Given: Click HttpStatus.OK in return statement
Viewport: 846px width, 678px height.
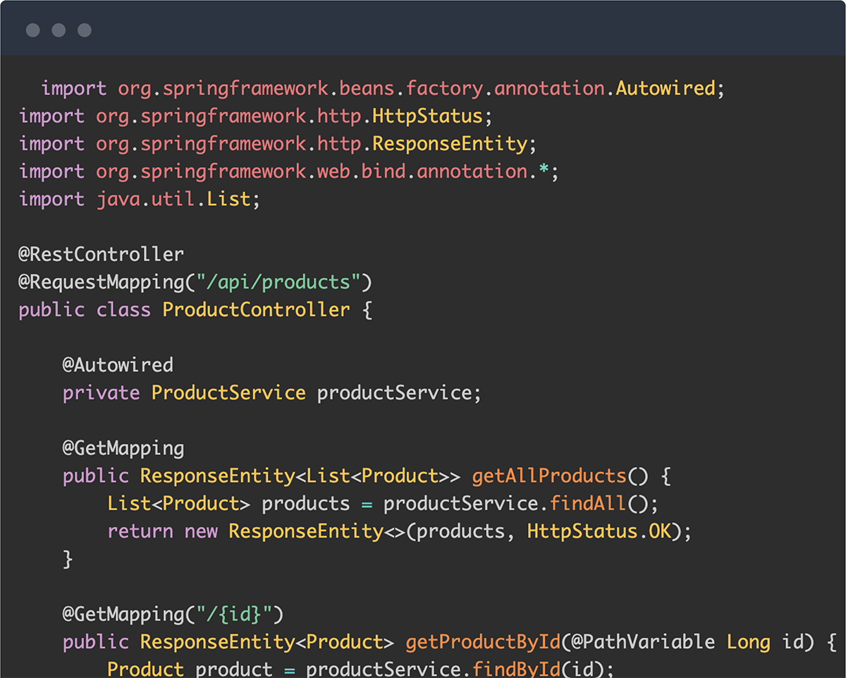Looking at the screenshot, I should [x=599, y=531].
